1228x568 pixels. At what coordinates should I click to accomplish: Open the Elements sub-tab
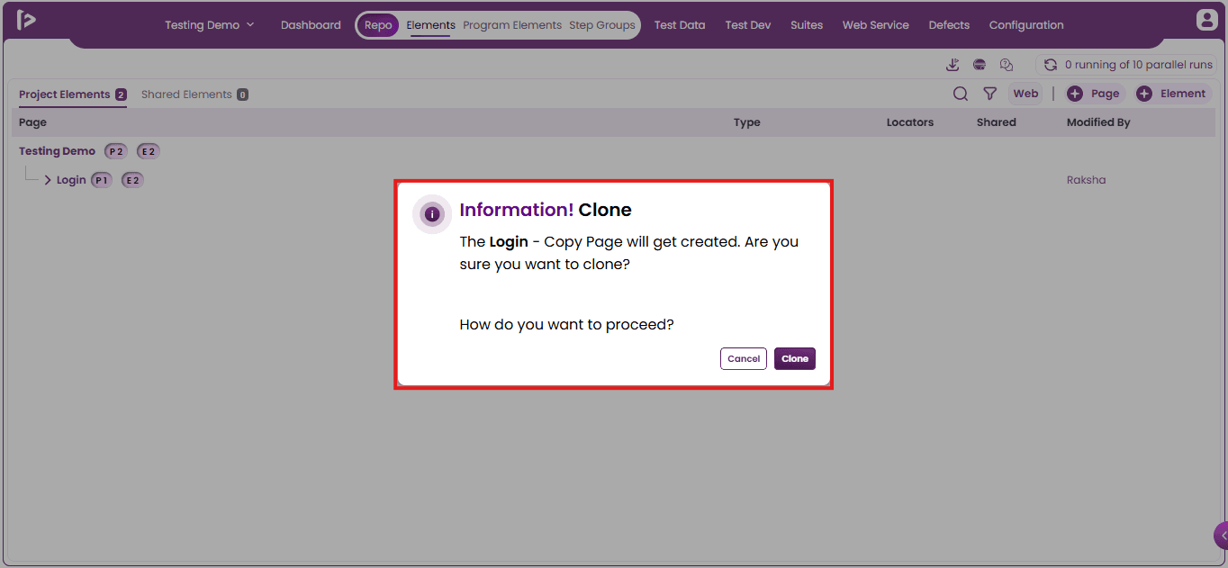(430, 25)
